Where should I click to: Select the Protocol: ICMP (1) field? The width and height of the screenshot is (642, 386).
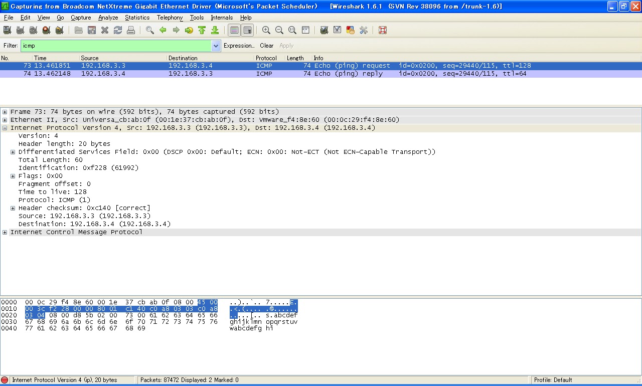(55, 200)
